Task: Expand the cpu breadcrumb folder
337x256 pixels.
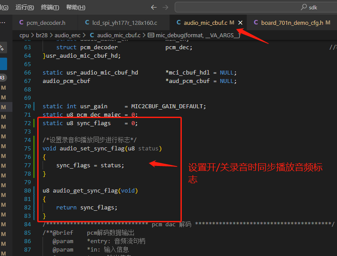Action: (24, 35)
